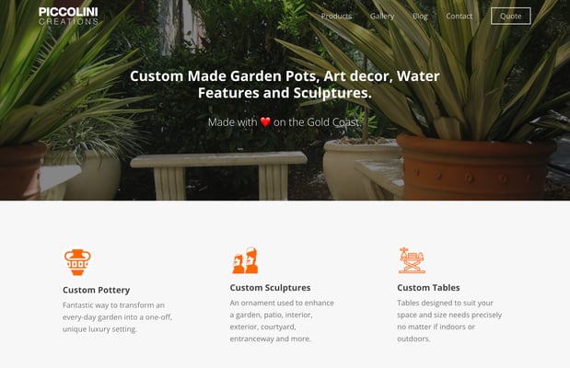Select the Custom Pottery heading

point(96,290)
